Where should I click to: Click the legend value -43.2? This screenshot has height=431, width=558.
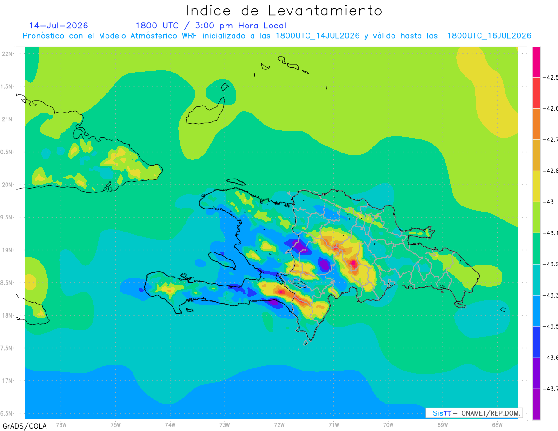coord(551,264)
